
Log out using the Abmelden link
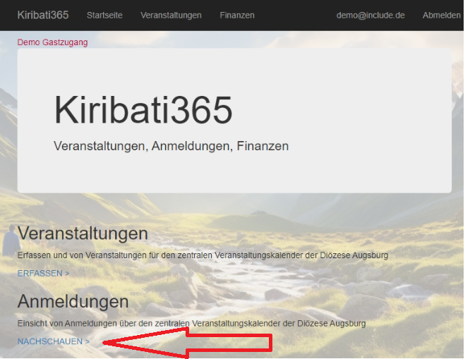pyautogui.click(x=441, y=15)
